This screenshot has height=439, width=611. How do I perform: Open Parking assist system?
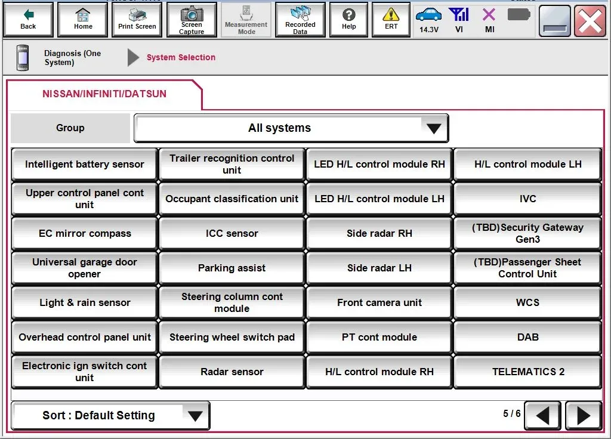pyautogui.click(x=232, y=268)
